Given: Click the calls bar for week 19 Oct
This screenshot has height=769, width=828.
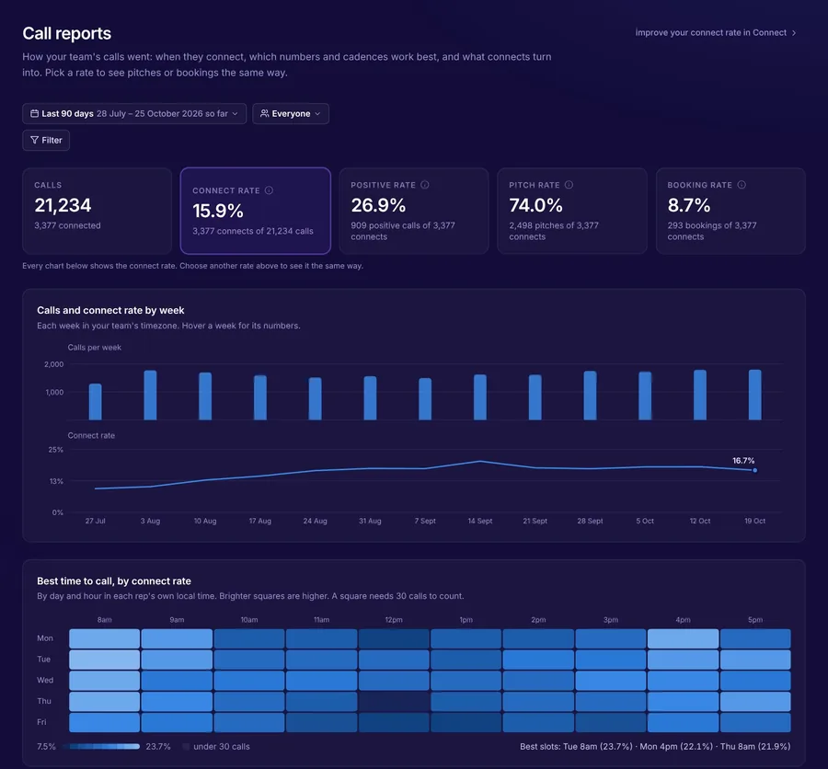Looking at the screenshot, I should pyautogui.click(x=755, y=395).
